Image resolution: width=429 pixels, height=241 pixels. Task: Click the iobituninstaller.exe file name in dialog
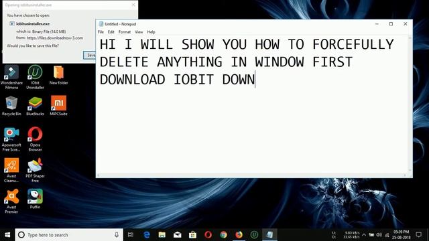[x=33, y=24]
